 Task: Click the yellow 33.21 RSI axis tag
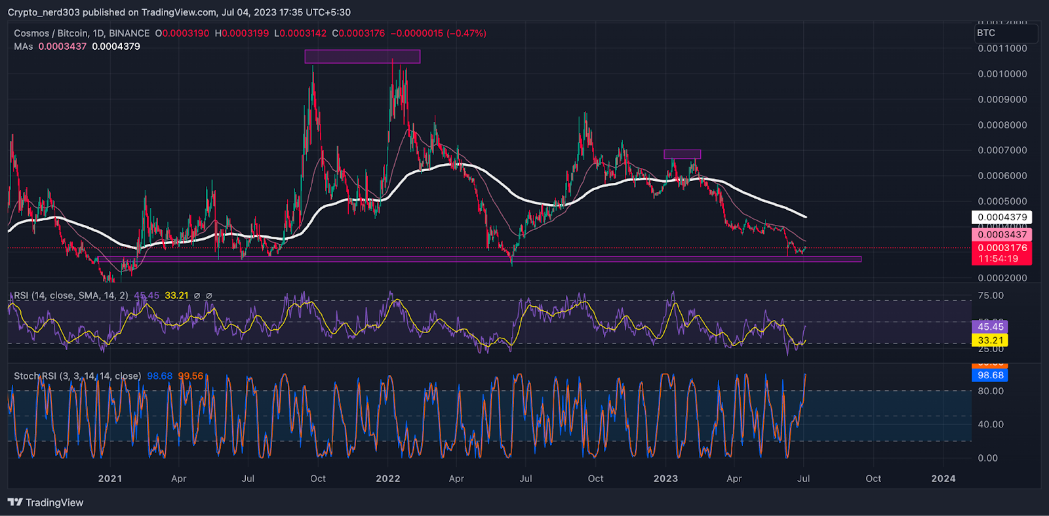pos(990,340)
